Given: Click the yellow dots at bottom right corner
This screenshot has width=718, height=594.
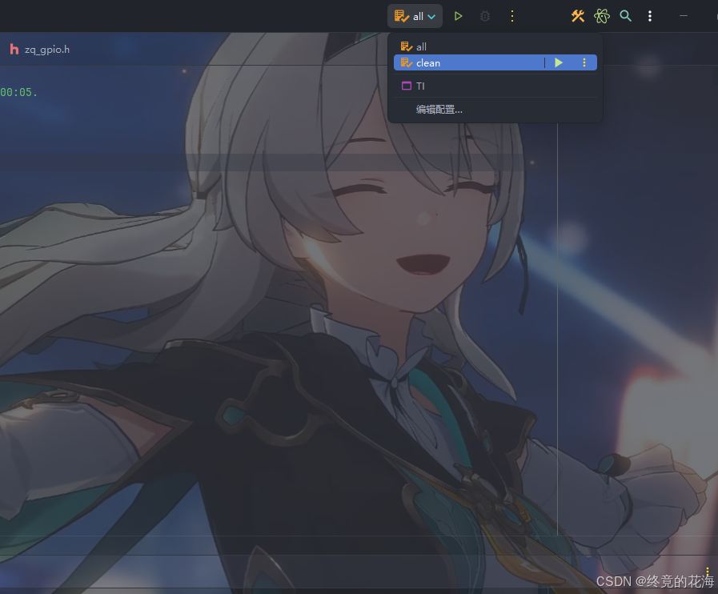Looking at the screenshot, I should (708, 571).
